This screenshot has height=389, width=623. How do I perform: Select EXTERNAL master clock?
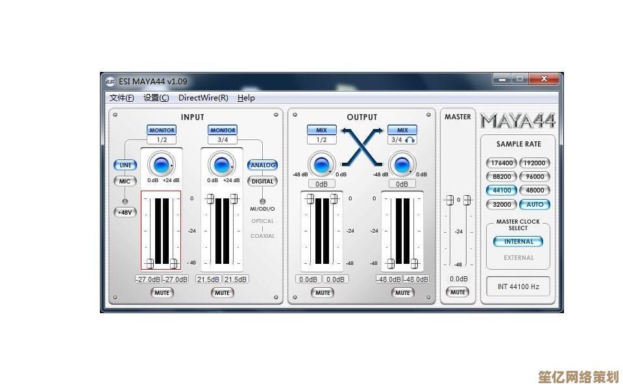(x=519, y=257)
